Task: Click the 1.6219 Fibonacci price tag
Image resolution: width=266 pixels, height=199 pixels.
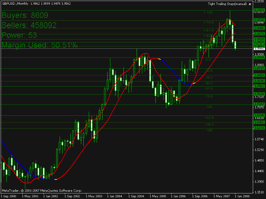Action: point(259,128)
